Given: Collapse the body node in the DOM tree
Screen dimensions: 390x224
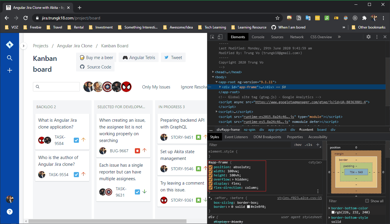Looking at the screenshot, I should pyautogui.click(x=213, y=77).
